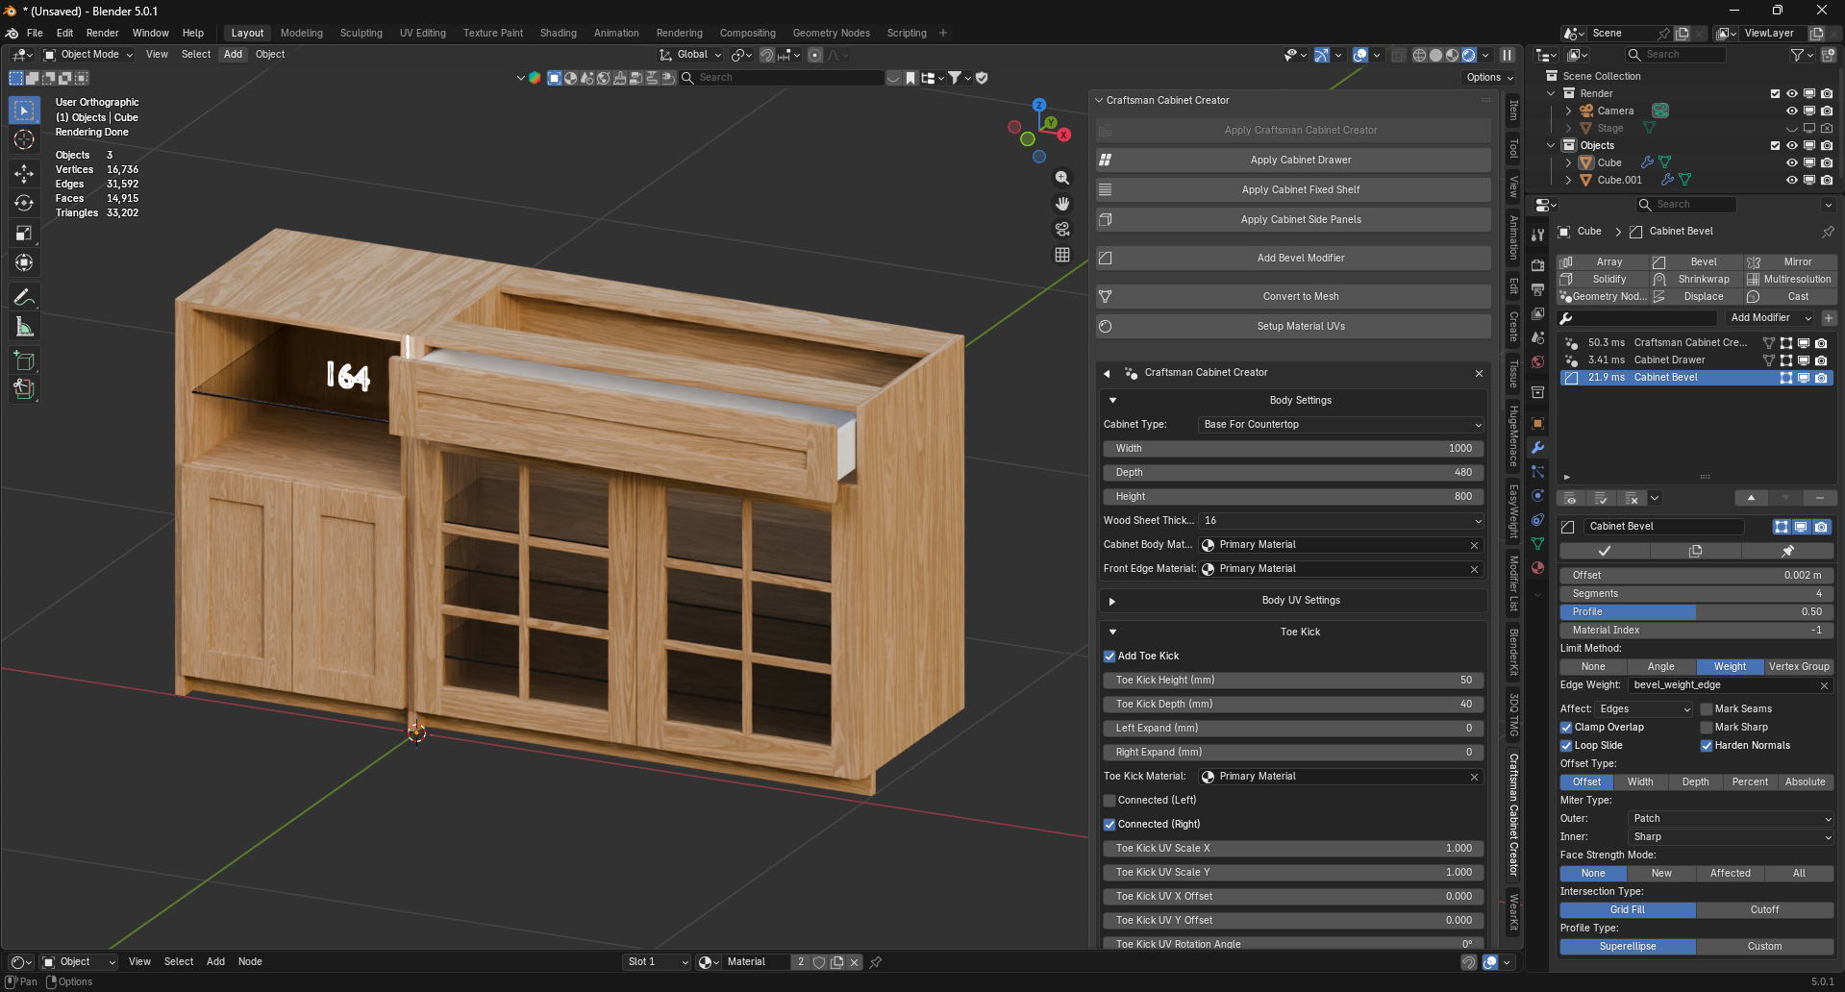
Task: Select the Move tool
Action: (x=24, y=174)
